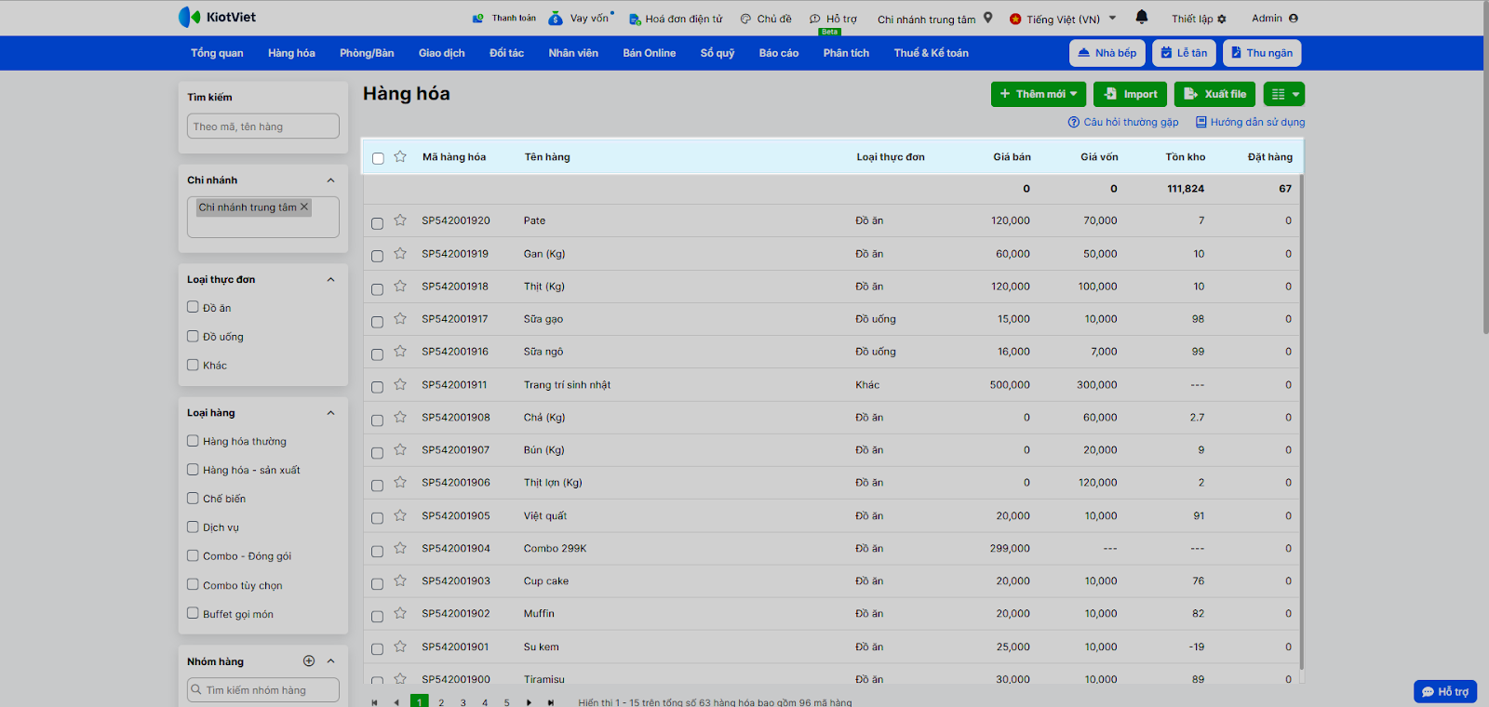Open the Hỗ trợ support menu in header
1489x707 pixels.
[833, 19]
